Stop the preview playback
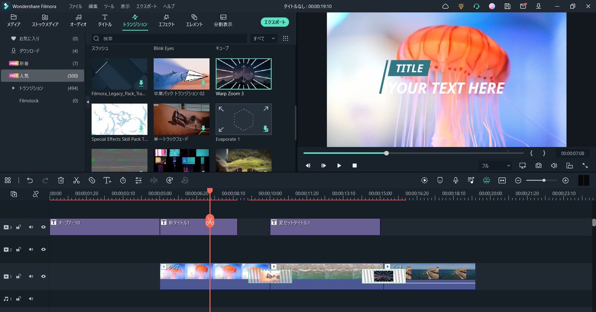 coord(355,166)
